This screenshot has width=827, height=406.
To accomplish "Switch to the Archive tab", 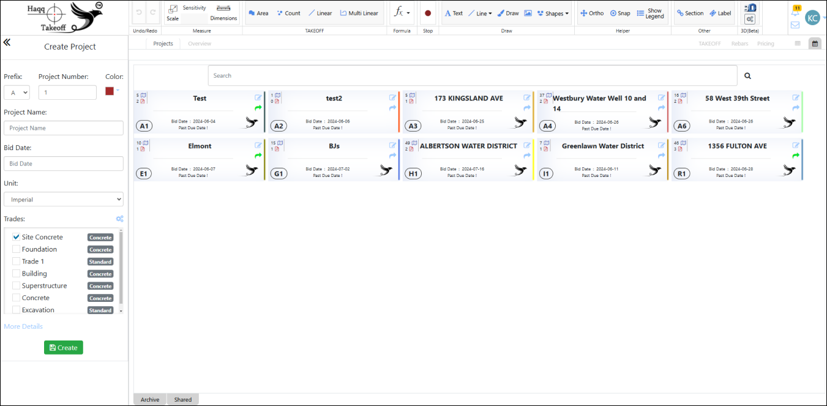I will click(x=150, y=399).
